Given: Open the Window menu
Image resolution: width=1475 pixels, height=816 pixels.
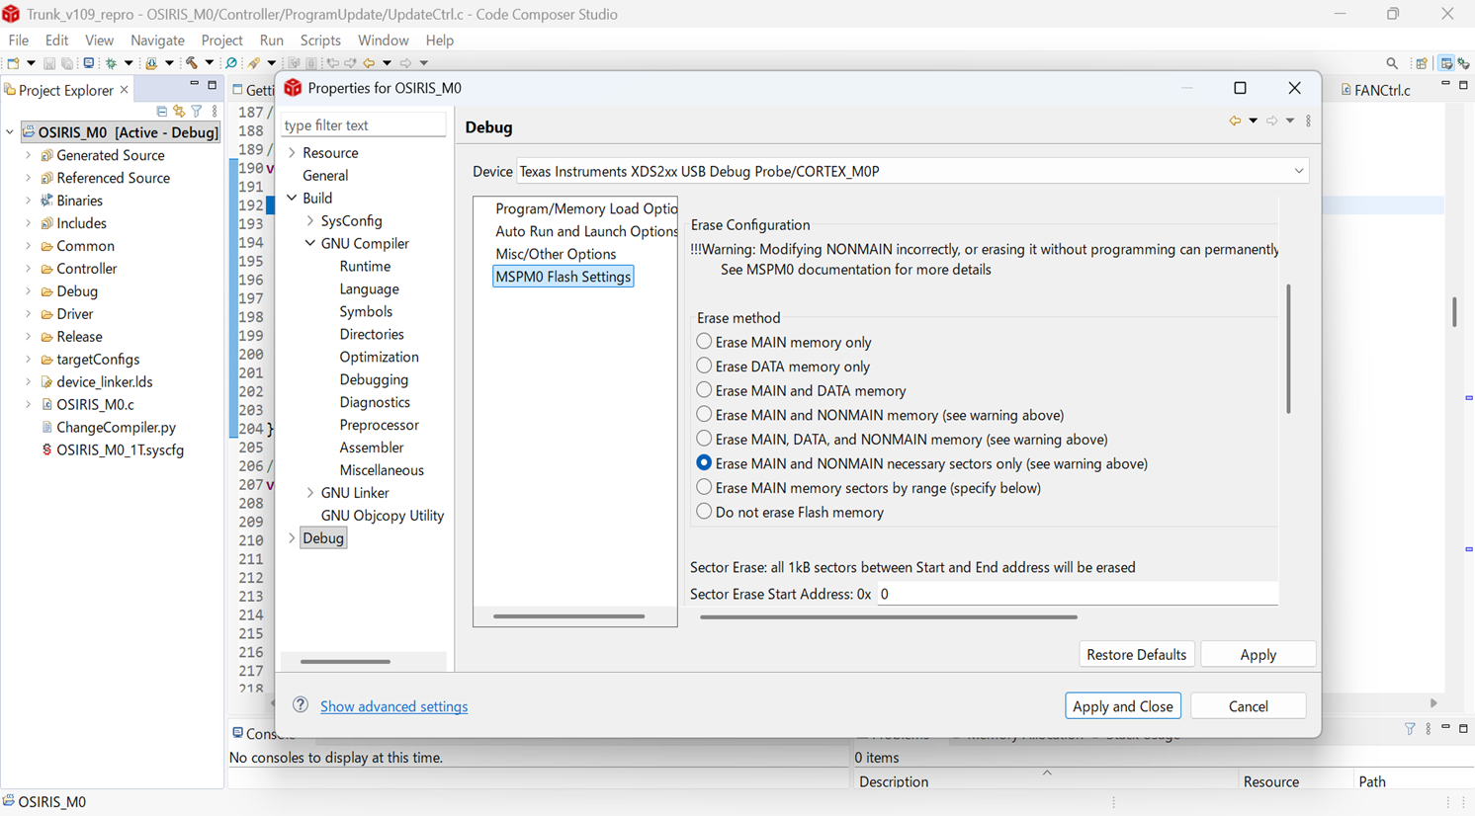Looking at the screenshot, I should tap(383, 41).
